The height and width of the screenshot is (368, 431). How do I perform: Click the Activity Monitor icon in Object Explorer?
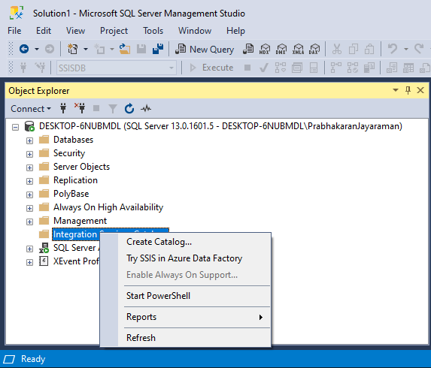146,109
